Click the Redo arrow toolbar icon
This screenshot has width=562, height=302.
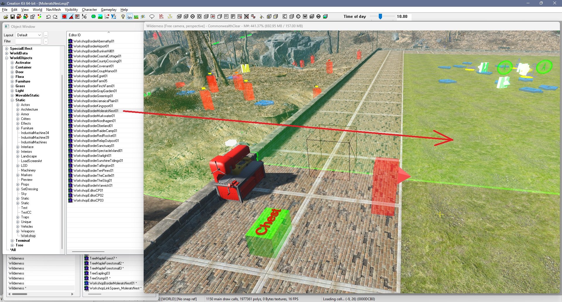point(55,17)
